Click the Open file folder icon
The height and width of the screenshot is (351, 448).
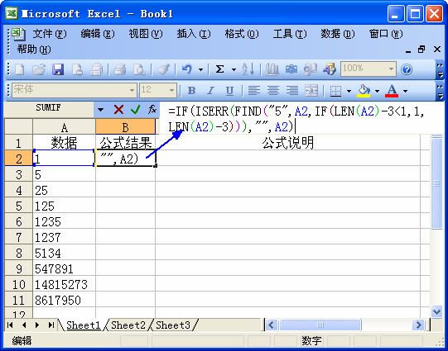pos(39,69)
